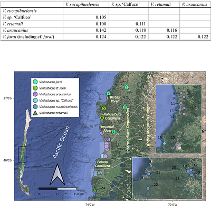Click the Virilastacus jarai legend circle
211x208 pixels.
(35, 82)
